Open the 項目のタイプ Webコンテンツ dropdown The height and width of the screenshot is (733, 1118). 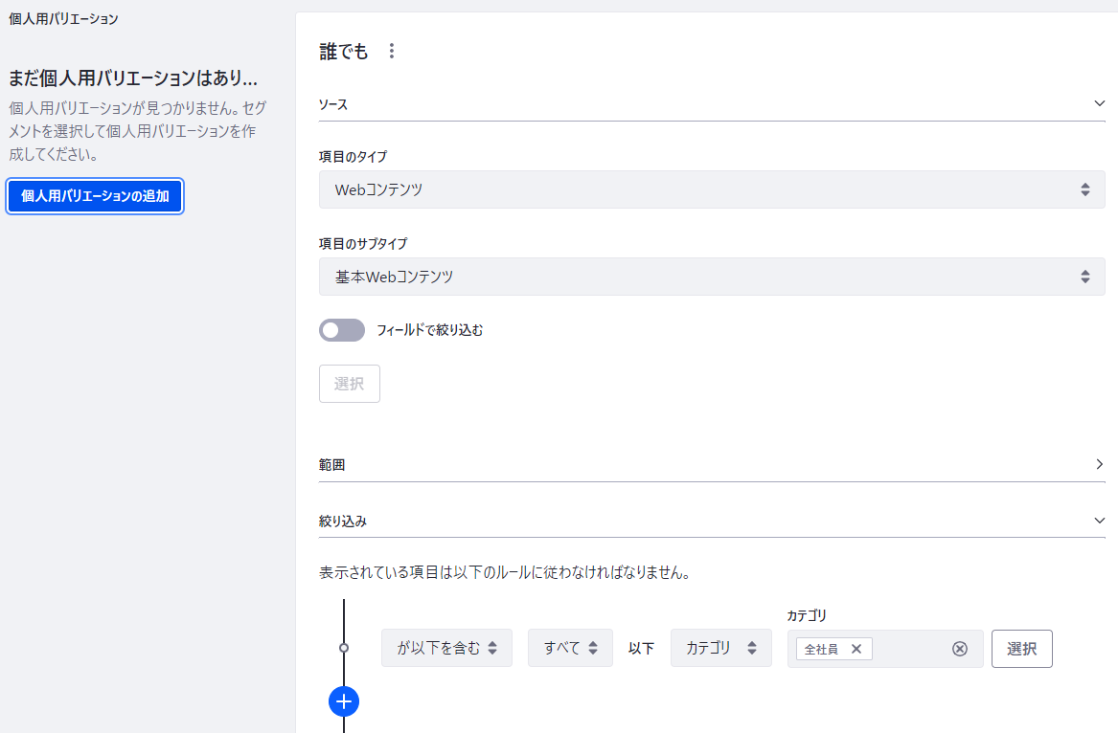click(711, 189)
